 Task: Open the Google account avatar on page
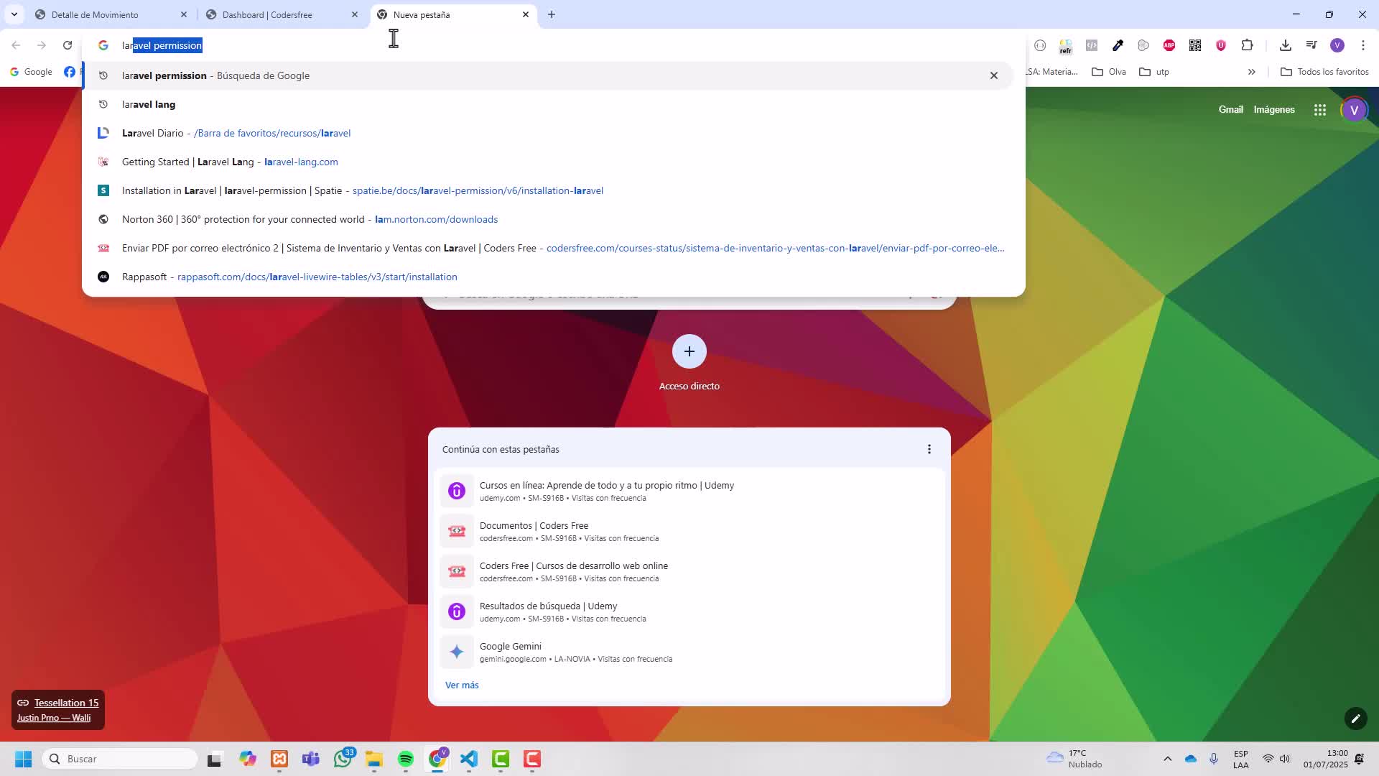point(1355,110)
